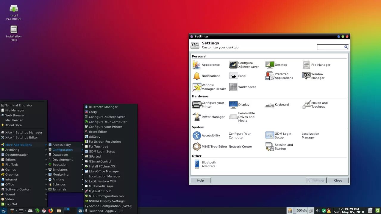Image resolution: width=381 pixels, height=214 pixels.
Task: Expand the Internet menu category
Action: click(24, 180)
